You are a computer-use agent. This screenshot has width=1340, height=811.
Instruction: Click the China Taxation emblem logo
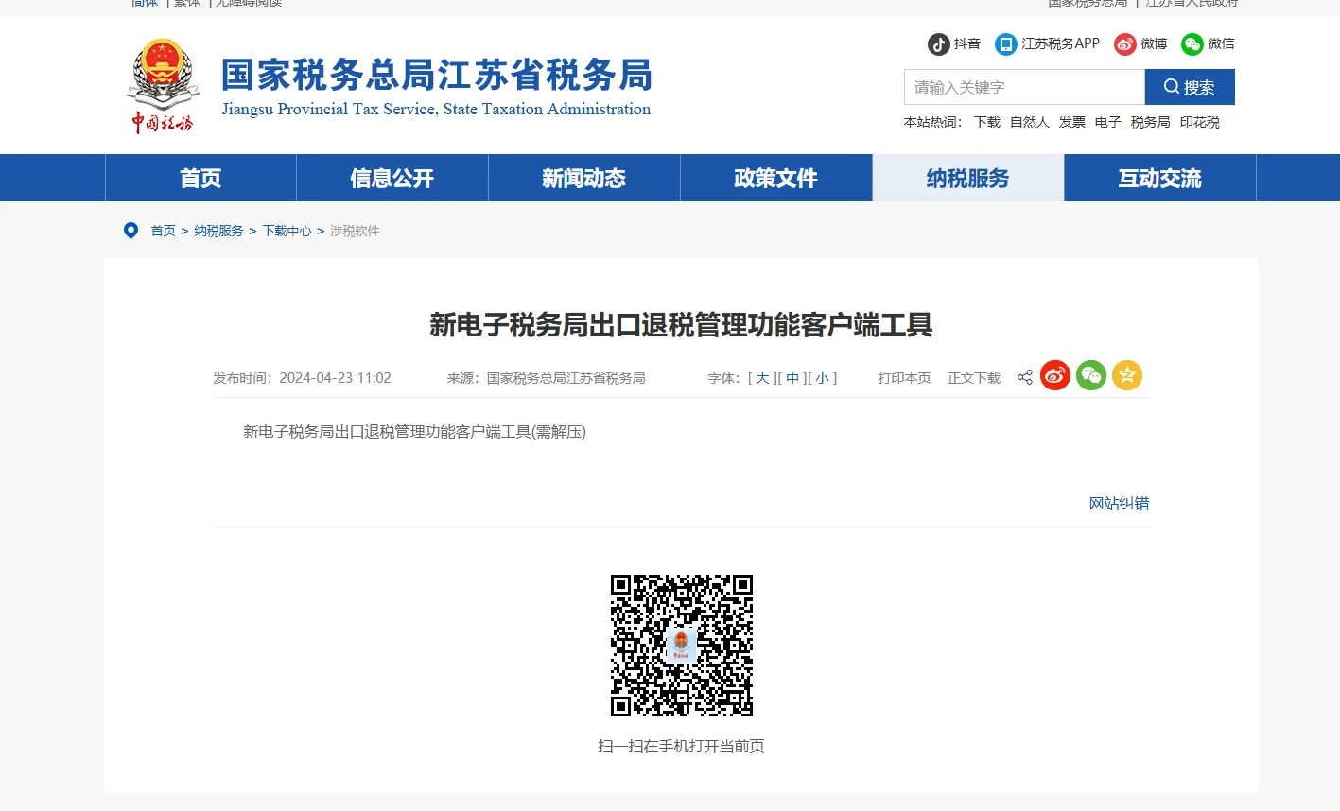tap(163, 86)
